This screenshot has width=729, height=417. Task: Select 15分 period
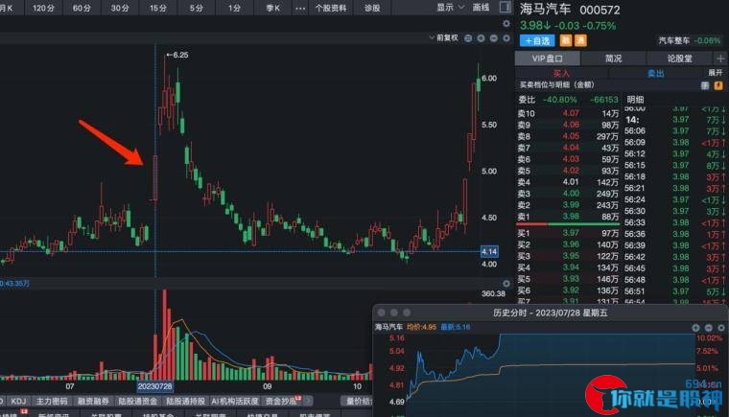[x=158, y=8]
